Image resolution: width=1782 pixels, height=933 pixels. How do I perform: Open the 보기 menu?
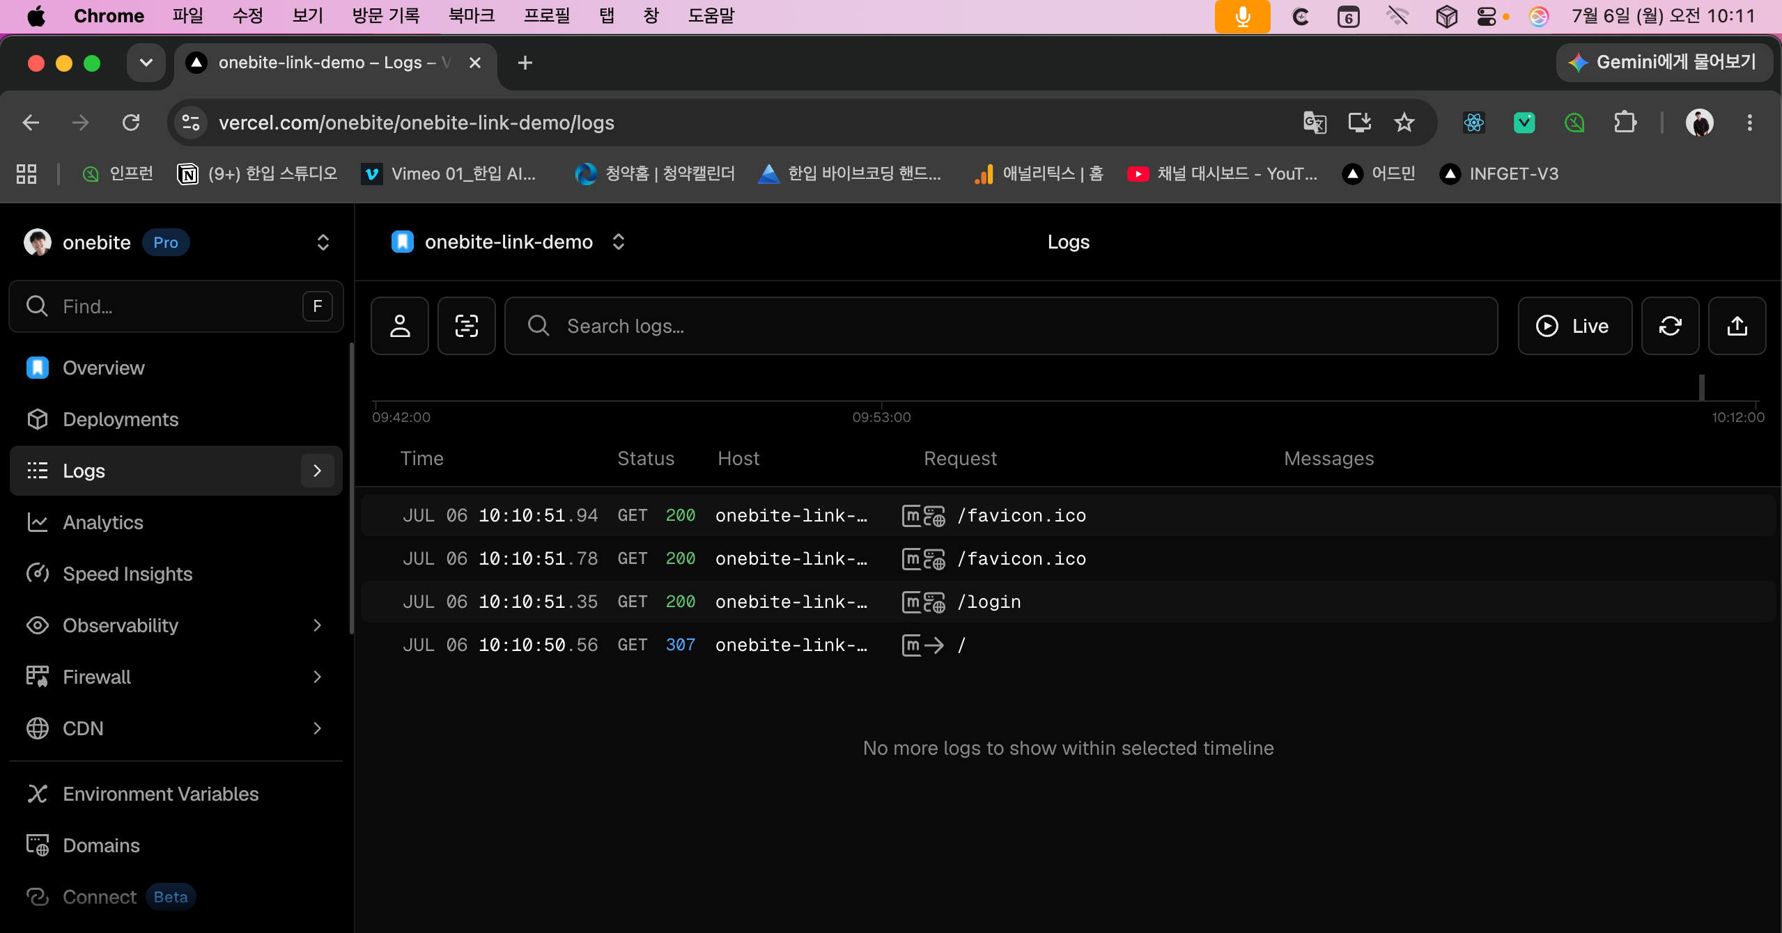tap(307, 15)
